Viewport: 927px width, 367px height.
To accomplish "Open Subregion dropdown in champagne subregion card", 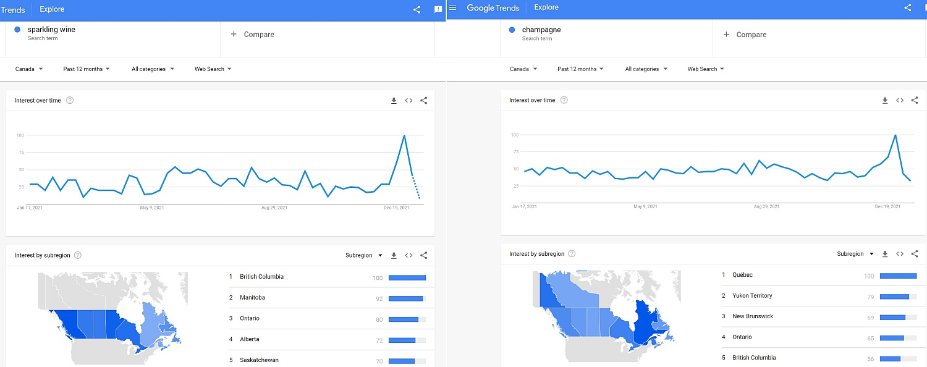I will pyautogui.click(x=855, y=254).
